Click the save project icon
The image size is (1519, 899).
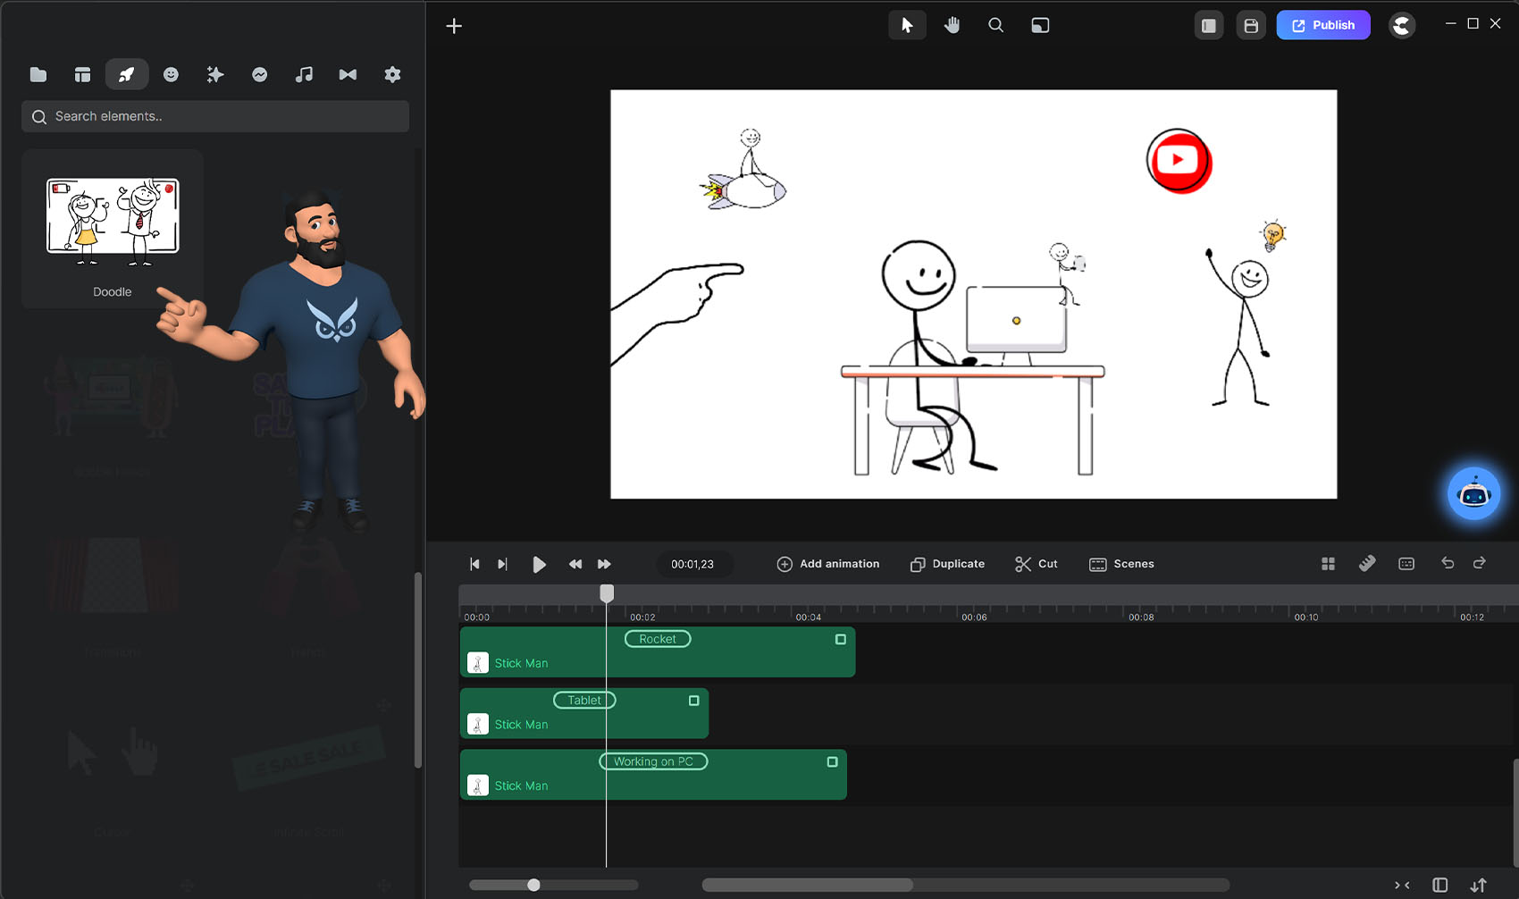pyautogui.click(x=1251, y=26)
